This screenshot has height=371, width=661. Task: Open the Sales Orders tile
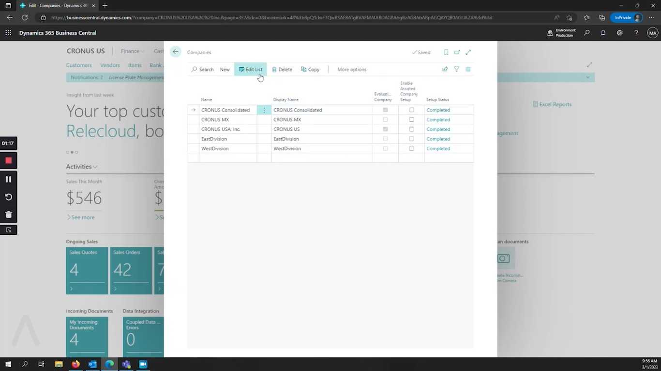click(x=131, y=271)
